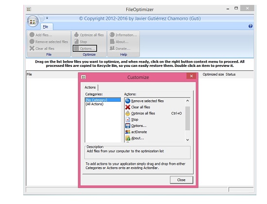Select the File ribbon tab

[x=46, y=27]
